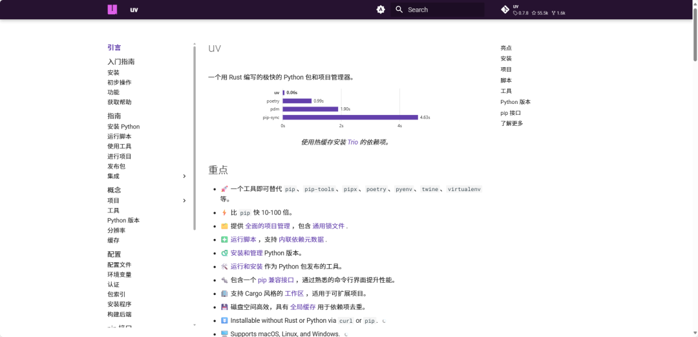Image resolution: width=698 pixels, height=337 pixels.
Task: Click the uv title text in header
Action: [x=134, y=10]
